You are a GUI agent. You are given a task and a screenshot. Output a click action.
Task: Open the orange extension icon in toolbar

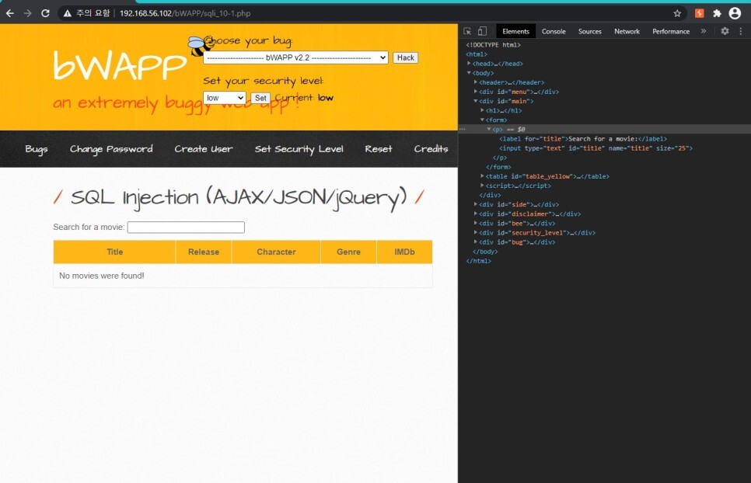click(699, 13)
